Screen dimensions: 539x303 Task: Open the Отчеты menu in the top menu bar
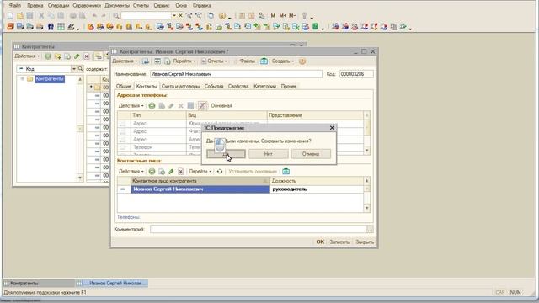(141, 6)
